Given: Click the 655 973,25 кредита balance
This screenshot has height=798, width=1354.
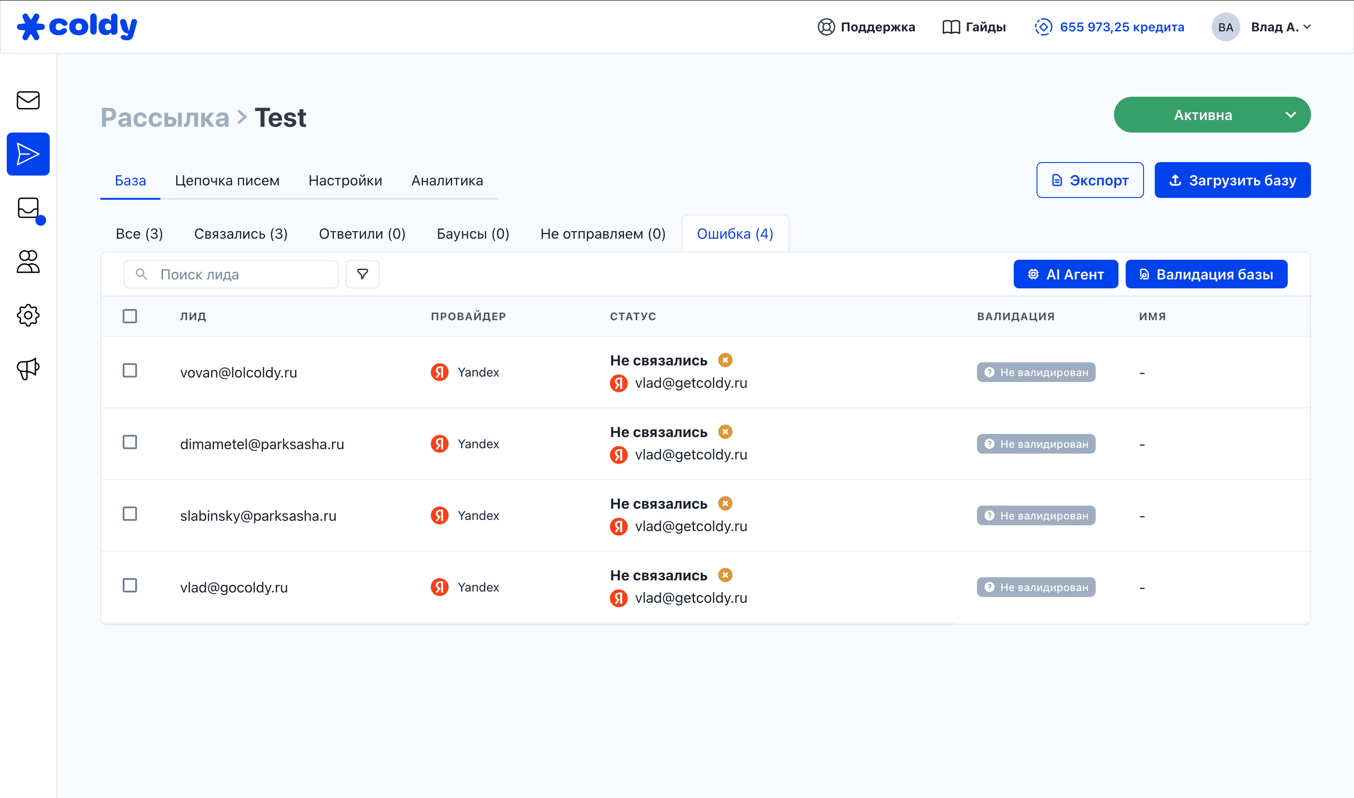Looking at the screenshot, I should coord(1121,27).
